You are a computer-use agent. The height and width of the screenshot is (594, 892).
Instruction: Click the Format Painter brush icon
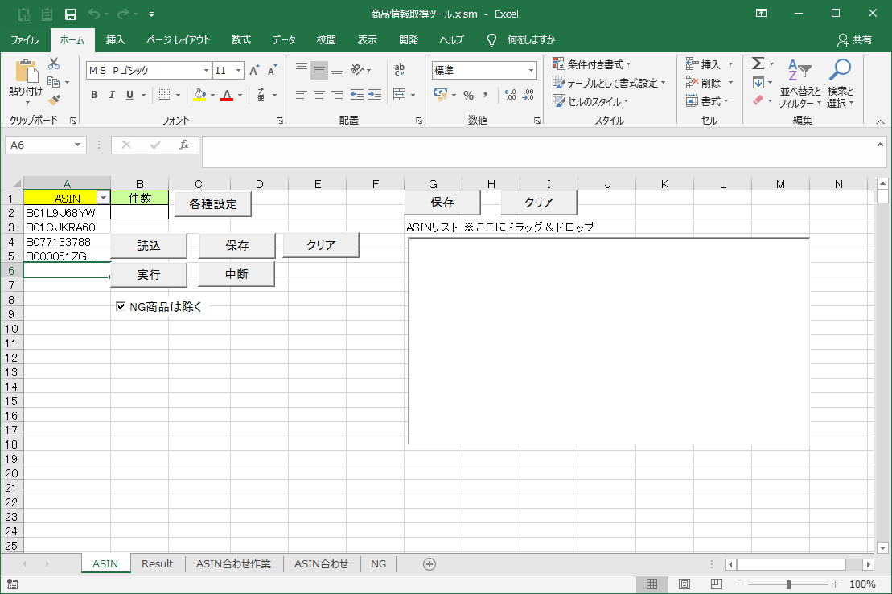pyautogui.click(x=54, y=100)
